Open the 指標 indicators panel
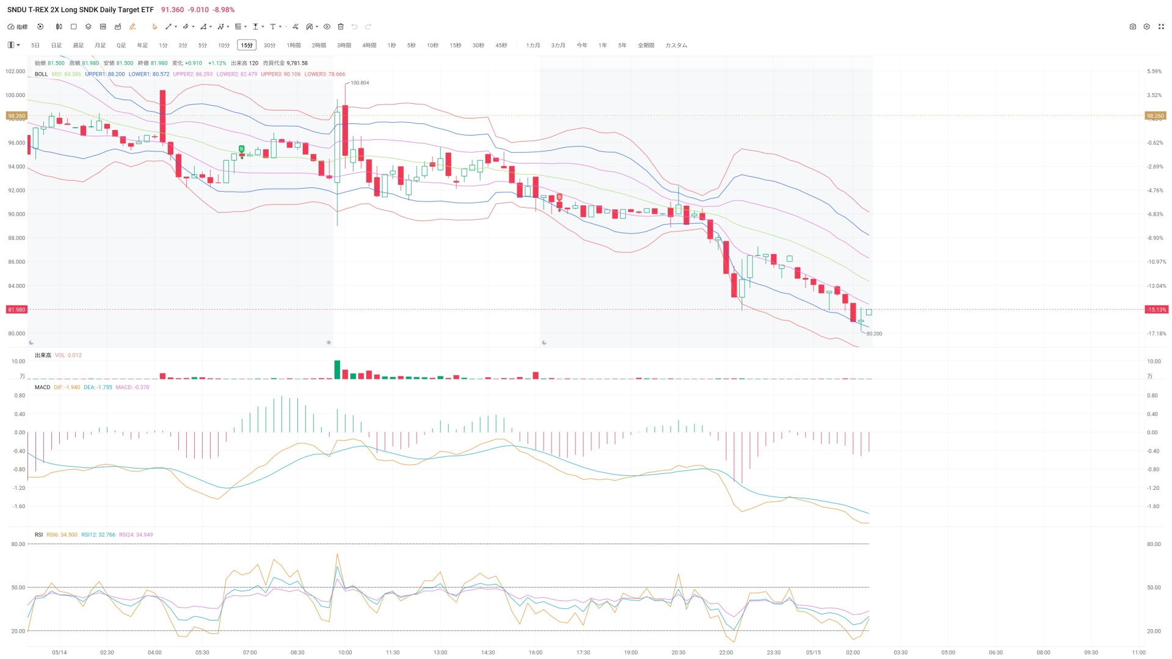The image size is (1172, 659). (x=18, y=27)
